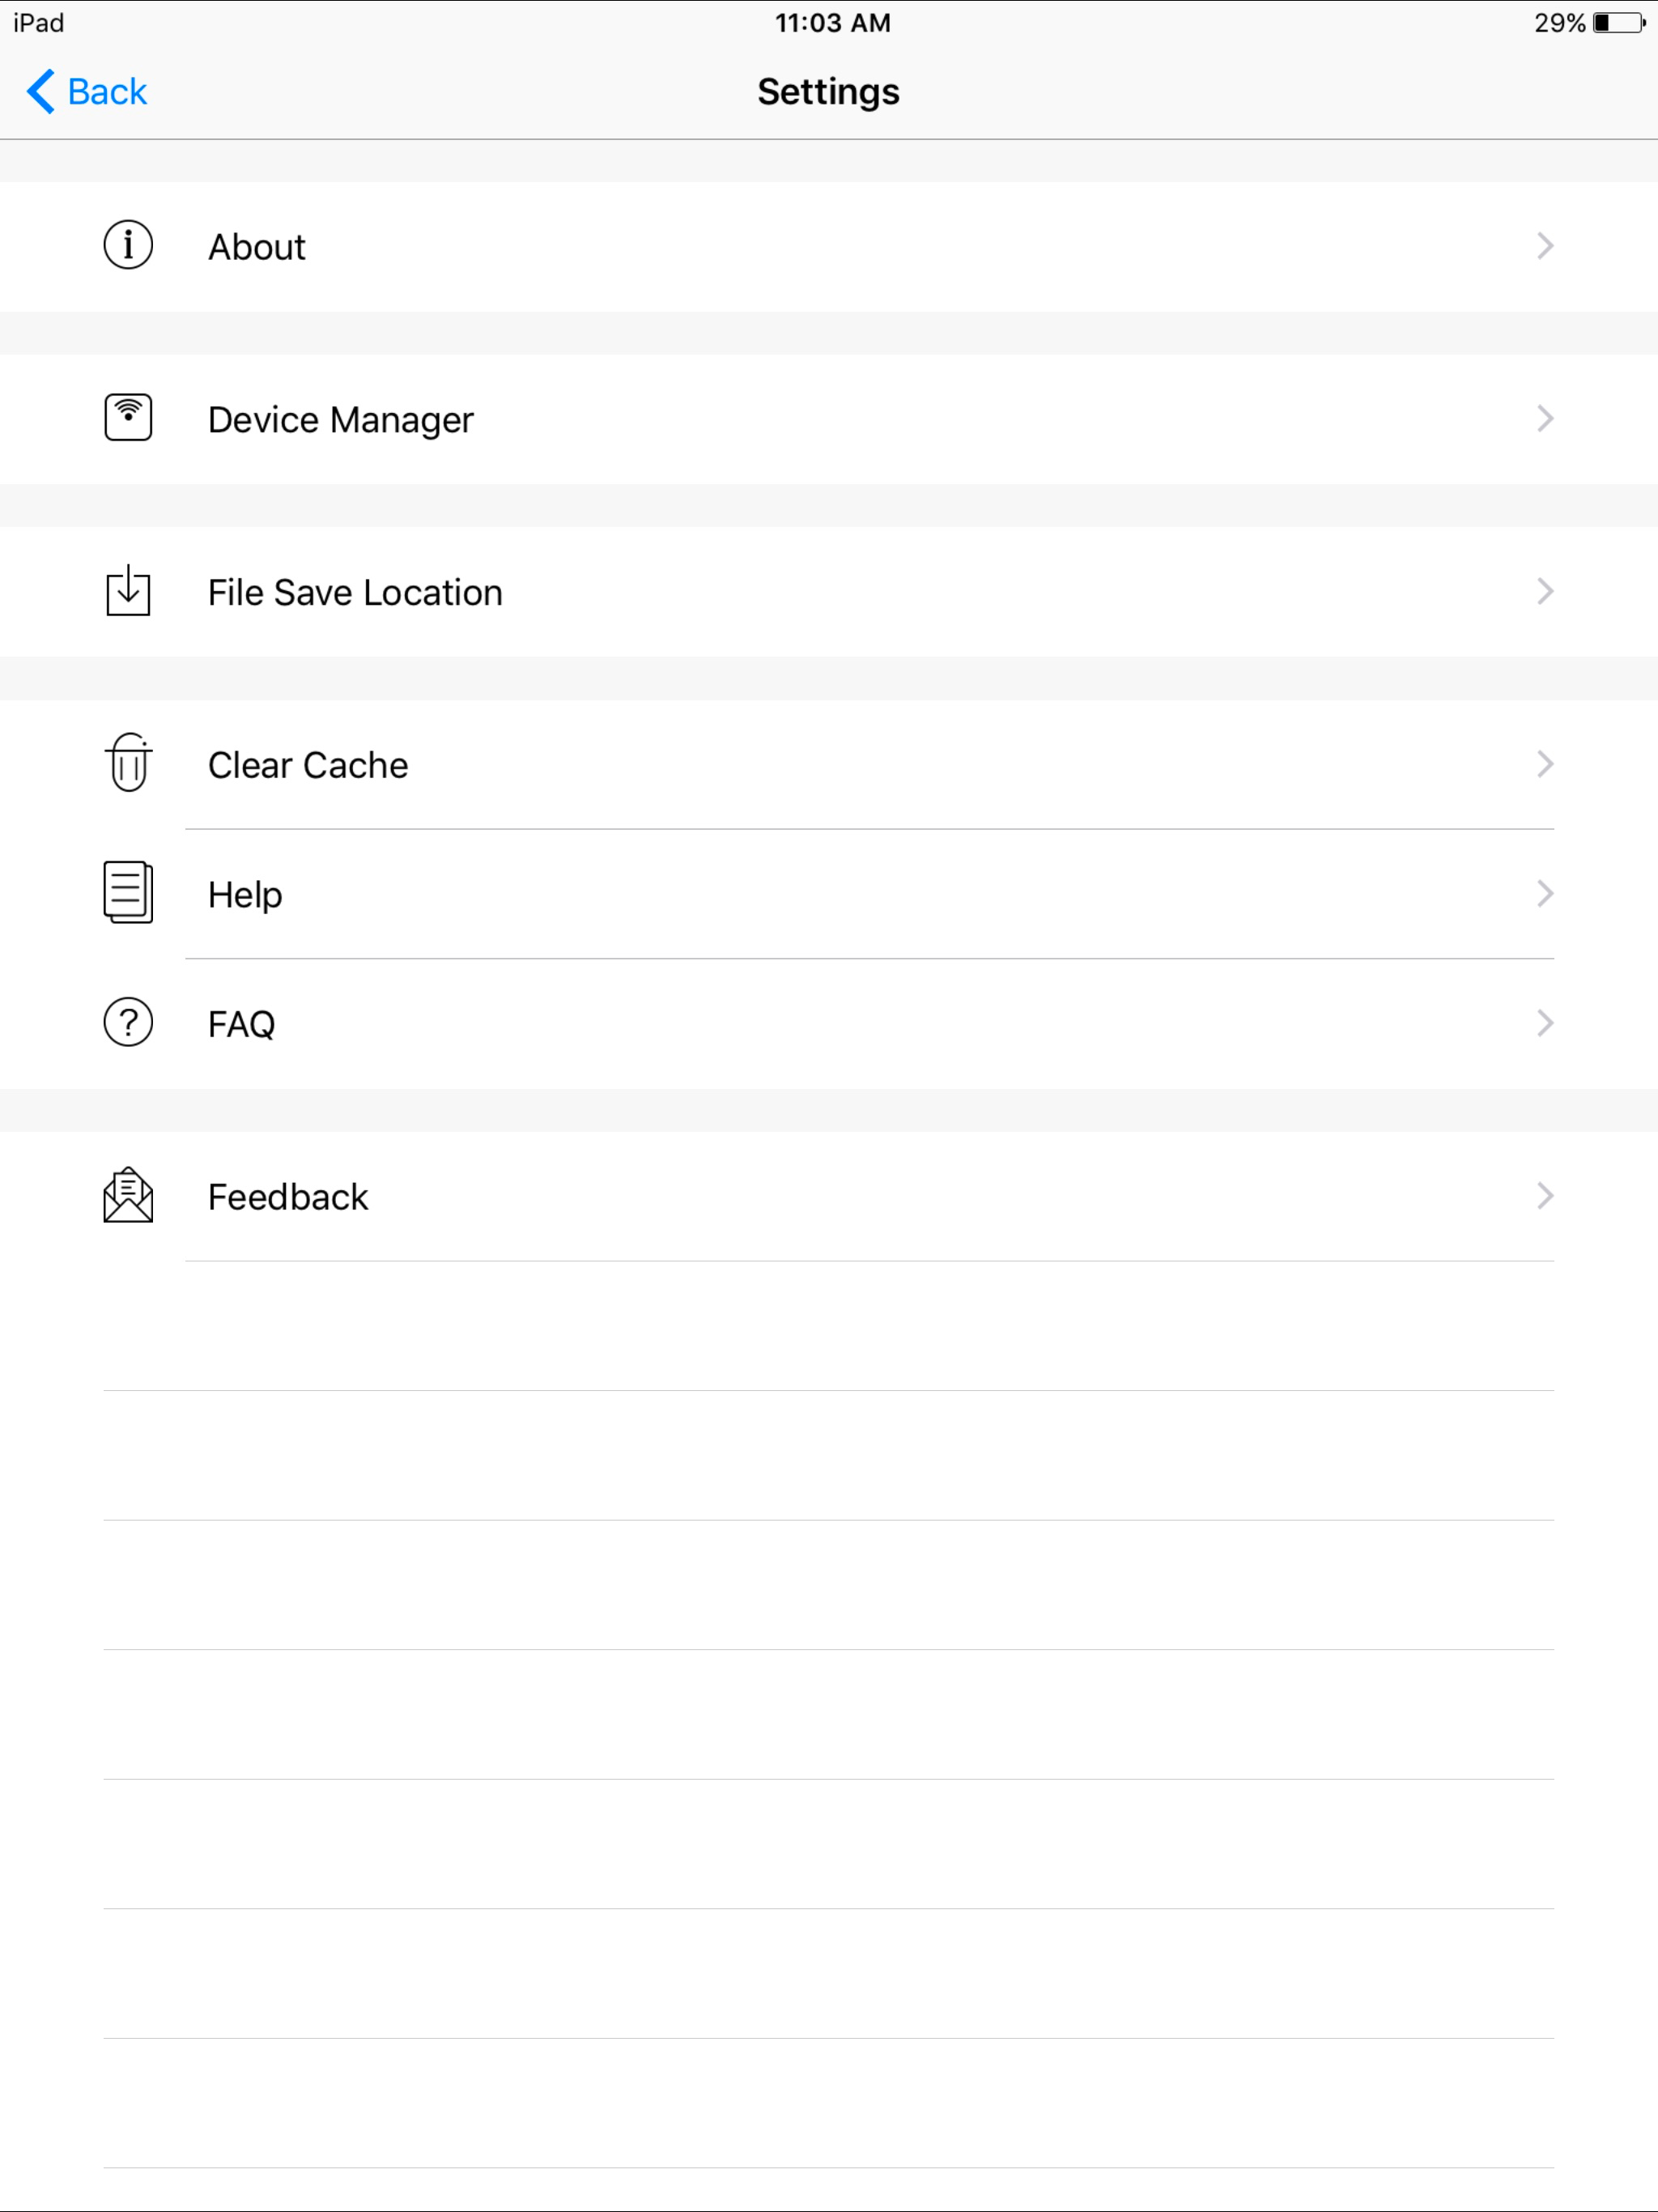The image size is (1658, 2212).
Task: Tap the File Save Location download icon
Action: click(x=128, y=590)
